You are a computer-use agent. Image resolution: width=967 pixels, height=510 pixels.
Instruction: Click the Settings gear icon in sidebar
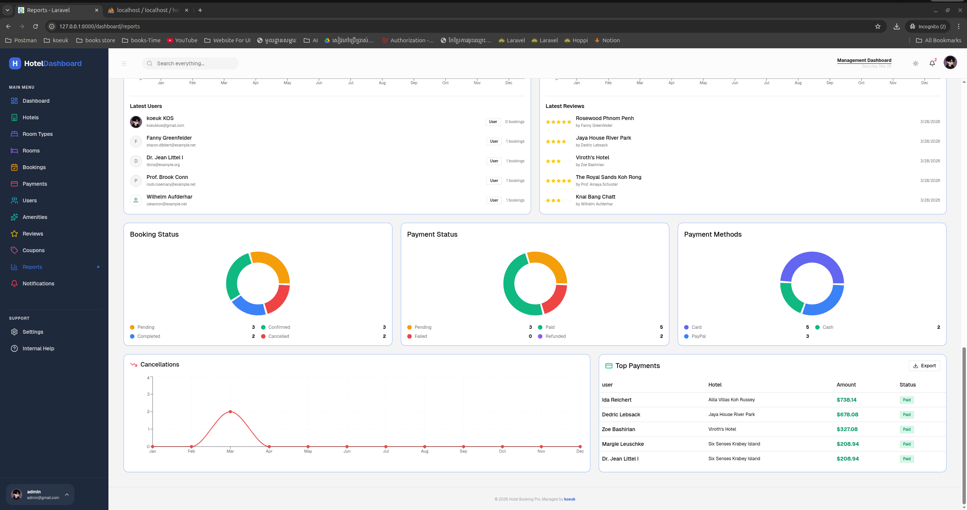pos(14,332)
